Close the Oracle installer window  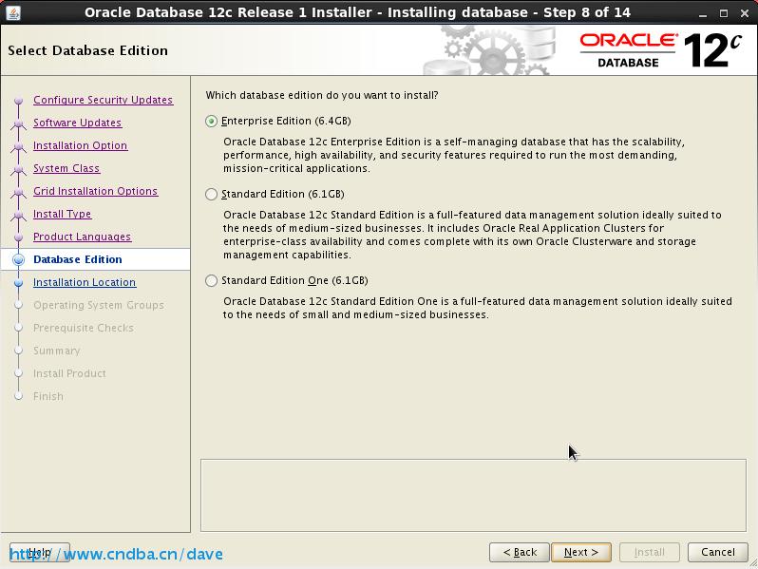(x=745, y=13)
